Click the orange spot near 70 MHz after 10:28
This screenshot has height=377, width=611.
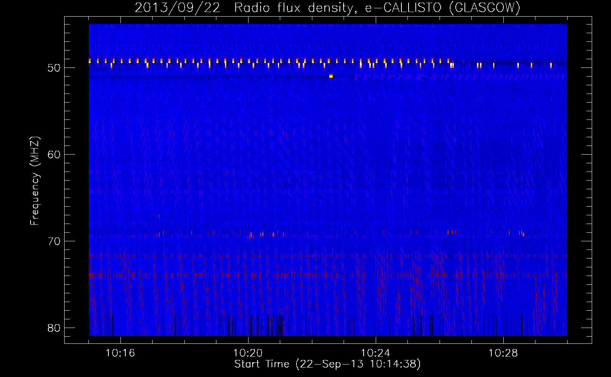point(523,234)
